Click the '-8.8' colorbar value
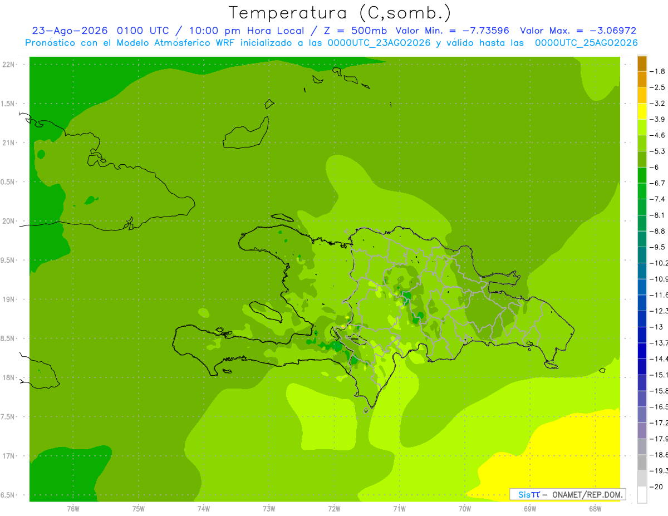668x516 pixels. [657, 231]
